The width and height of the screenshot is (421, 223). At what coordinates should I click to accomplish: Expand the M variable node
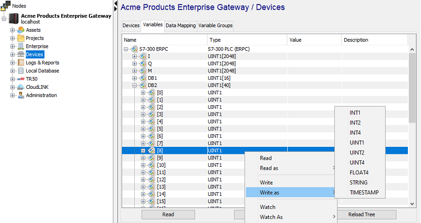135,71
